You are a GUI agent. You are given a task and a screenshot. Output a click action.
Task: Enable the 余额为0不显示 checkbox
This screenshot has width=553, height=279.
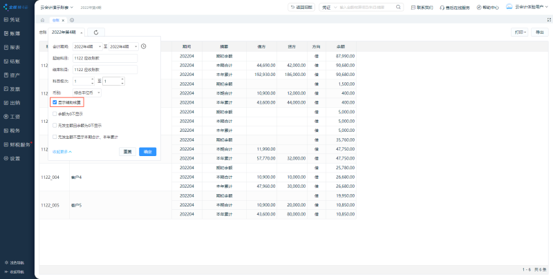point(55,114)
